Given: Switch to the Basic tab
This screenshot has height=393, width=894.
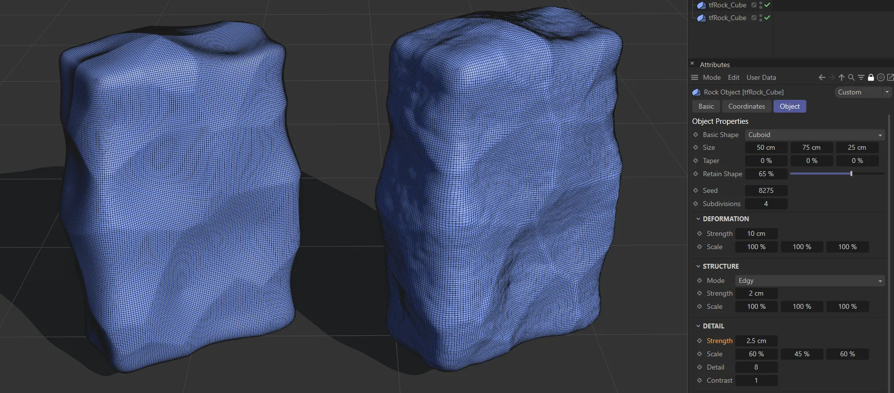Looking at the screenshot, I should 706,106.
